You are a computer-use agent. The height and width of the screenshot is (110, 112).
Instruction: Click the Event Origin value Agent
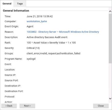pos(30,27)
